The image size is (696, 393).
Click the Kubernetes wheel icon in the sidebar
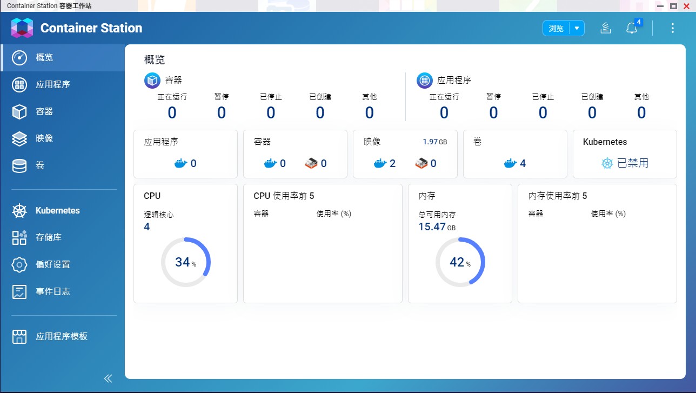(x=19, y=210)
